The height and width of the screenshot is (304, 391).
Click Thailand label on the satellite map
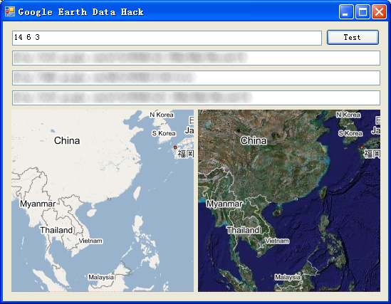tap(244, 230)
